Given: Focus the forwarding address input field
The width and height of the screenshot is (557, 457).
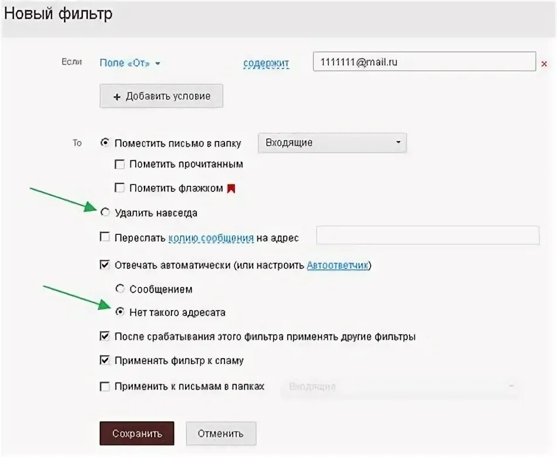Looking at the screenshot, I should click(x=428, y=235).
